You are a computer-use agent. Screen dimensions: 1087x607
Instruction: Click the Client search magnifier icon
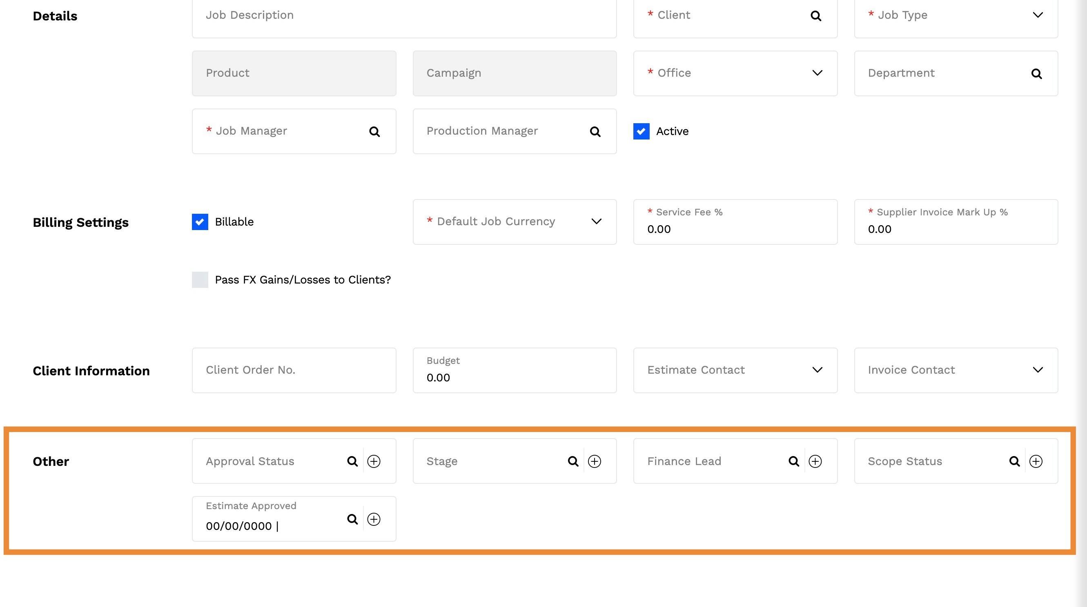coord(816,16)
